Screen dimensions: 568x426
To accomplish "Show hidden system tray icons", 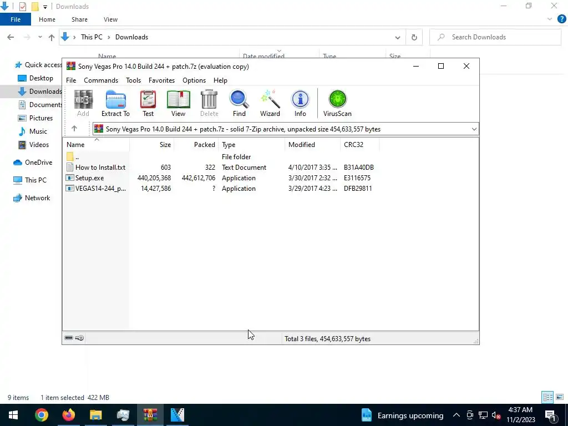I will click(x=457, y=415).
